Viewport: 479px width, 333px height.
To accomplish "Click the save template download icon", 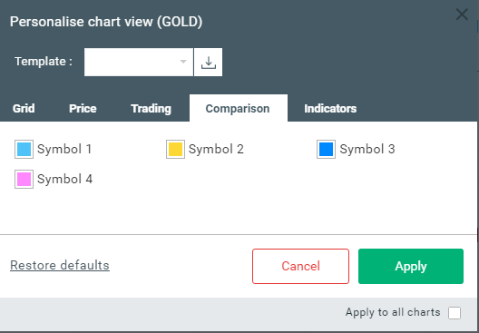I will tap(209, 62).
